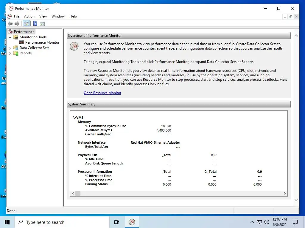Expand the Data Collector Sets node

coord(10,48)
